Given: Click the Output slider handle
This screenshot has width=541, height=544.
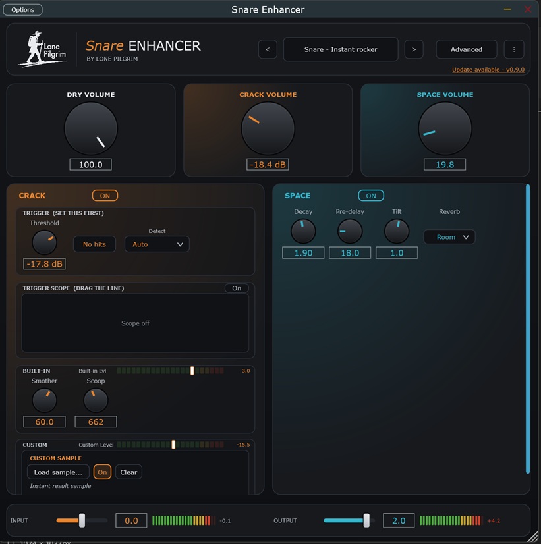Looking at the screenshot, I should [x=366, y=520].
